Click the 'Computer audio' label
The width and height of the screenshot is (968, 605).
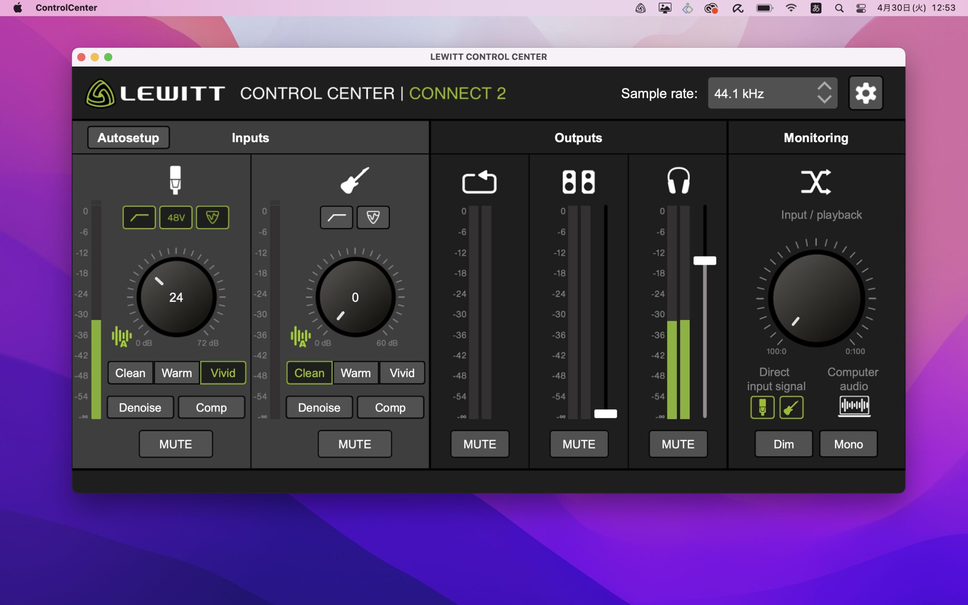pos(853,379)
